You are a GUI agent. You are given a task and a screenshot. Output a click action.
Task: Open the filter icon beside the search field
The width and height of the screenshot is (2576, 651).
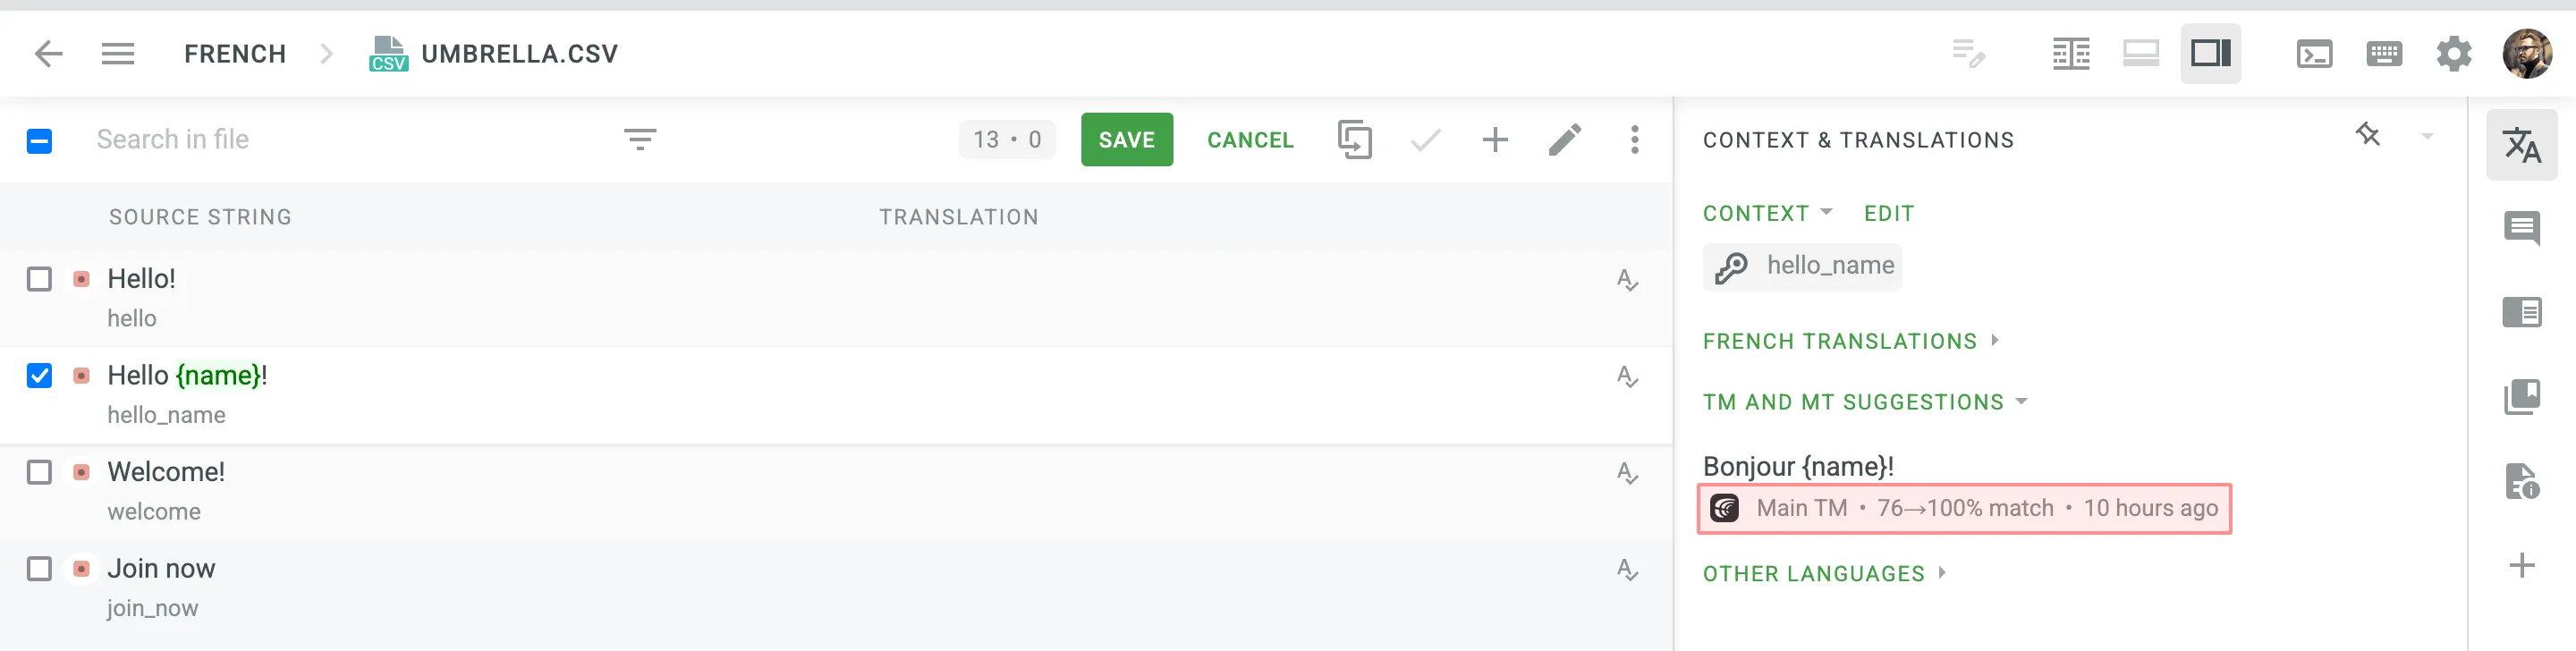pos(641,140)
